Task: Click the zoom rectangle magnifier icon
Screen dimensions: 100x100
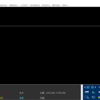Action: [87, 97]
